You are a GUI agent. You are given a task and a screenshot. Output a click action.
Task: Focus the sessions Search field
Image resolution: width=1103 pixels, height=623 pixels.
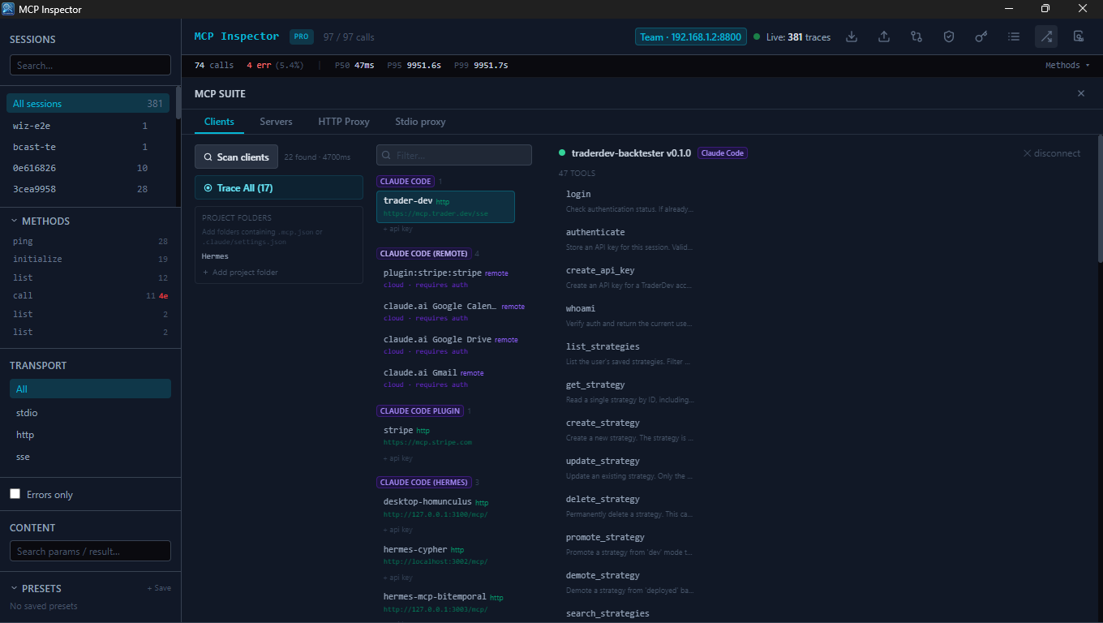click(x=90, y=65)
